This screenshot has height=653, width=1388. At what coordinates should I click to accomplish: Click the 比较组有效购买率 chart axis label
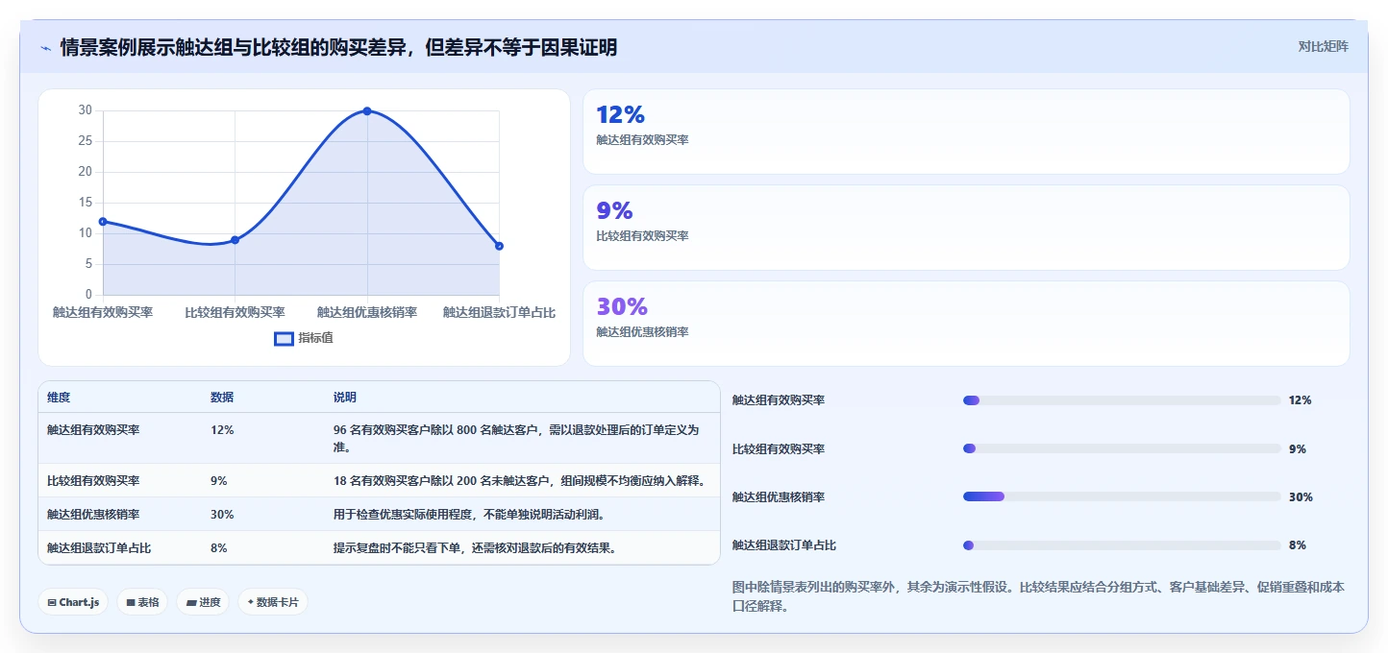tap(235, 312)
